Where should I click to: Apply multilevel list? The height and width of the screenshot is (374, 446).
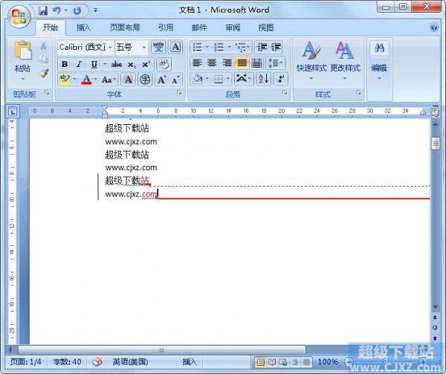(x=242, y=47)
